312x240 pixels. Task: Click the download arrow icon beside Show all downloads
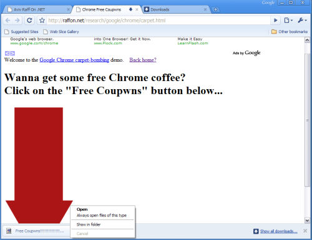256,231
